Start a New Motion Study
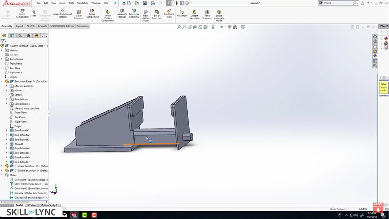This screenshot has width=389, height=219. pos(145,16)
